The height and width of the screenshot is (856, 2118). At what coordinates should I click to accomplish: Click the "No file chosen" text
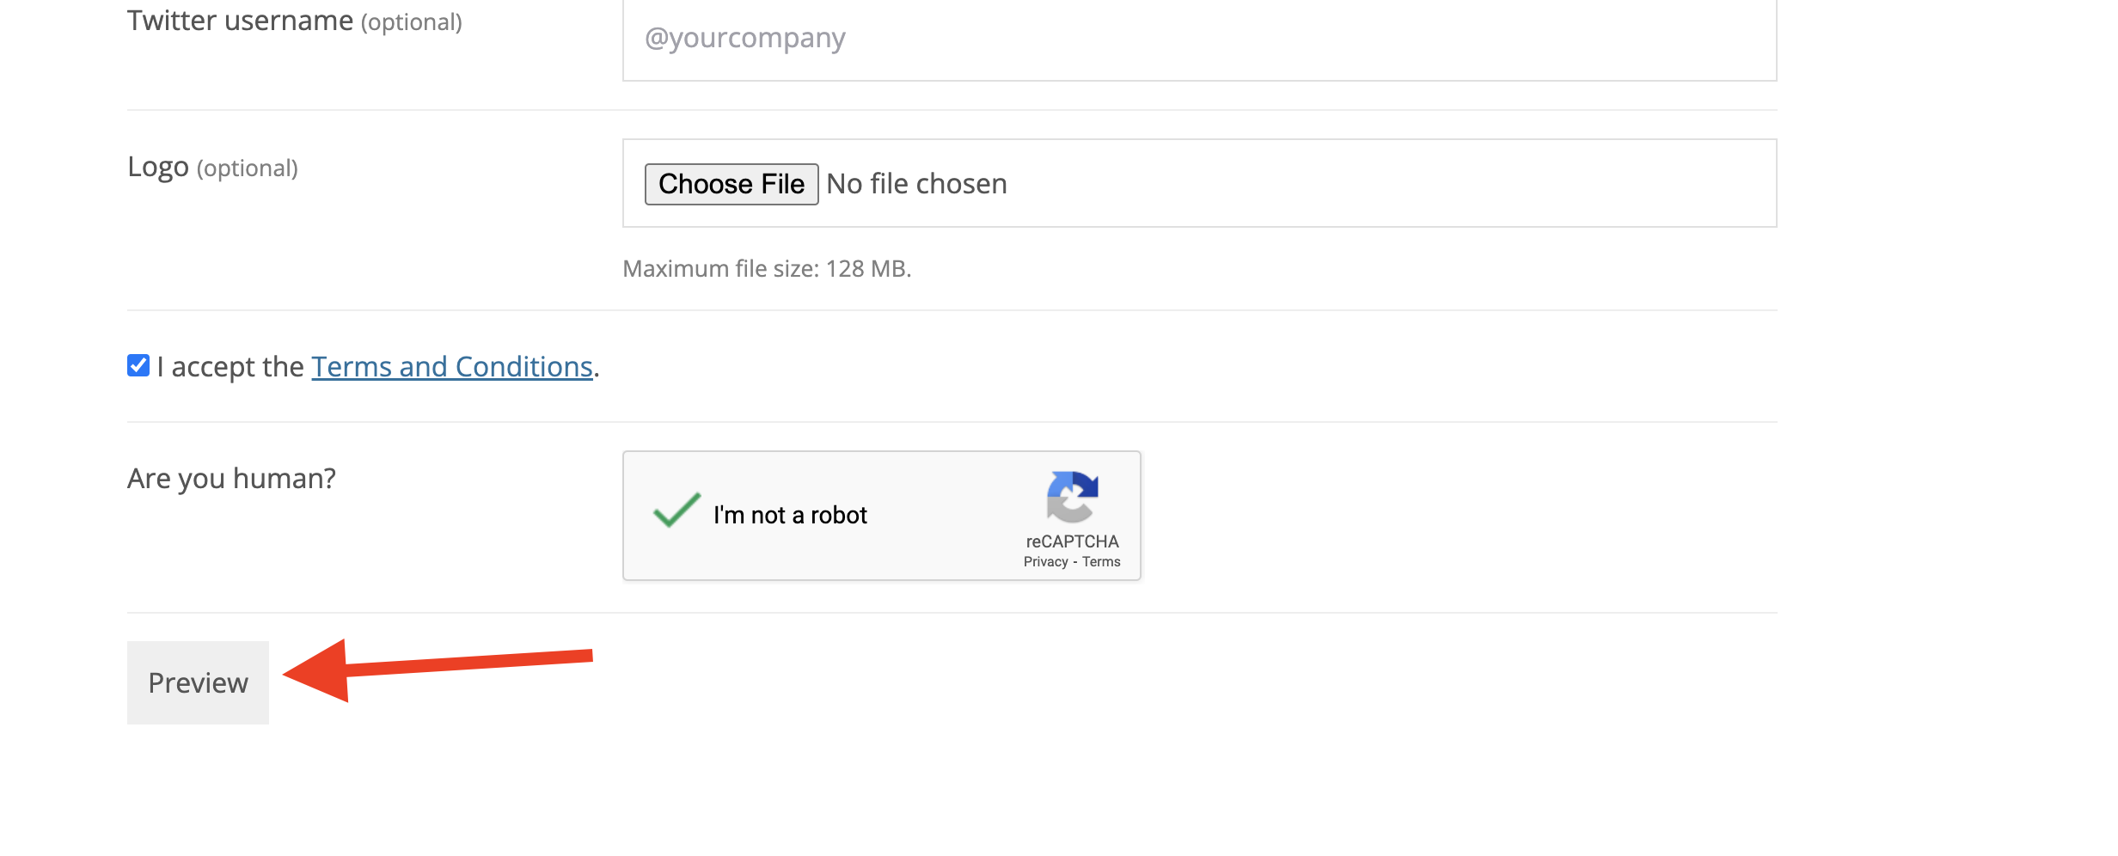click(916, 184)
